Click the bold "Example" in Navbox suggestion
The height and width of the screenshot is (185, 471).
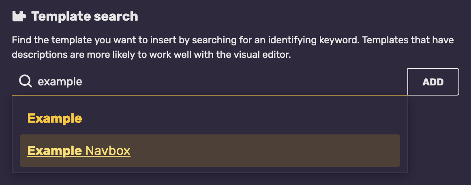tap(54, 151)
